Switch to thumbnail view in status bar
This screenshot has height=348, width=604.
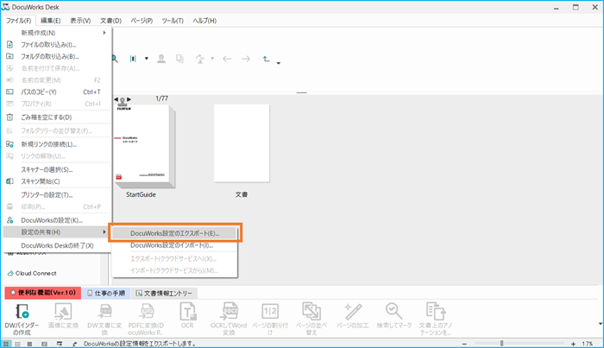point(6,344)
